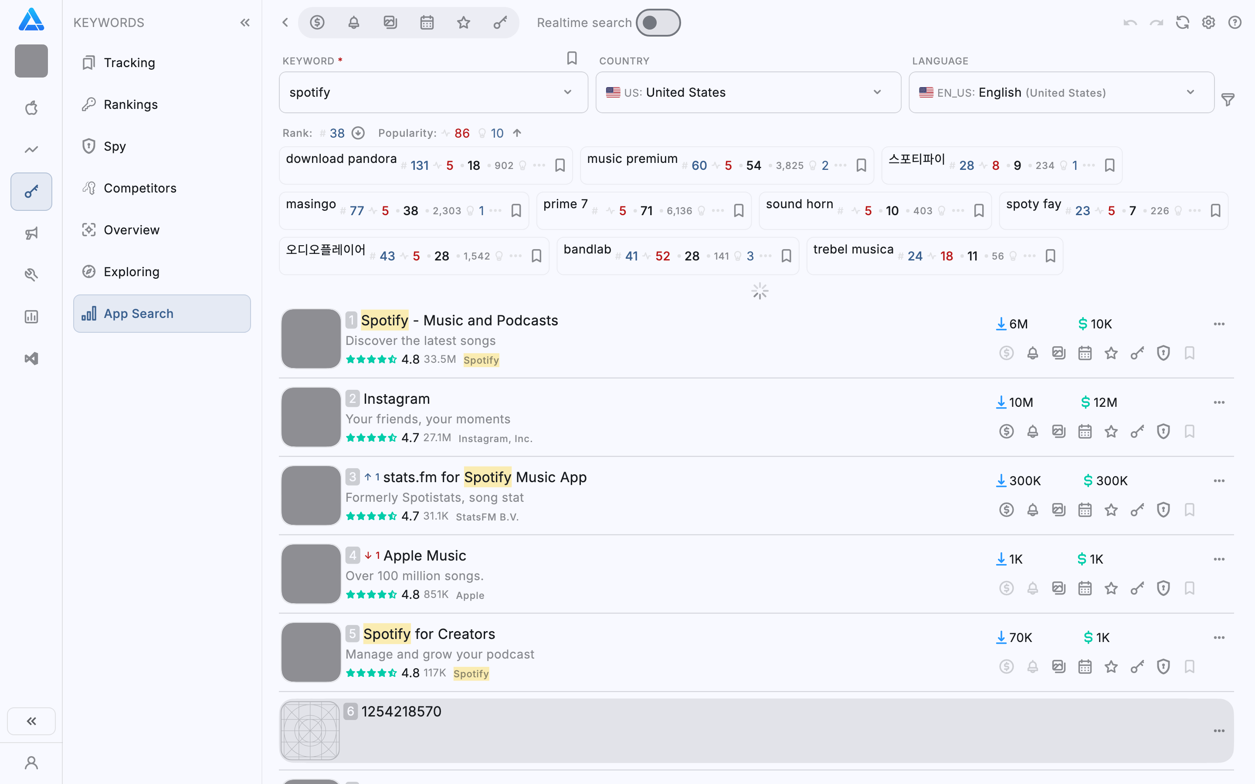1255x784 pixels.
Task: Click the key icon on the Apple Music row
Action: point(1137,588)
